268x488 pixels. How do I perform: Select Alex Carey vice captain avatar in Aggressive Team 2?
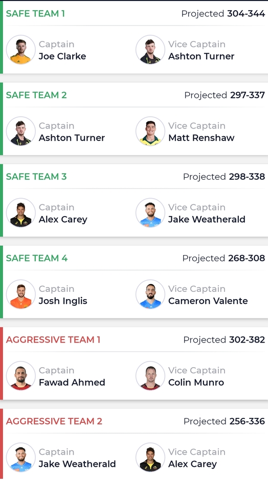click(150, 457)
